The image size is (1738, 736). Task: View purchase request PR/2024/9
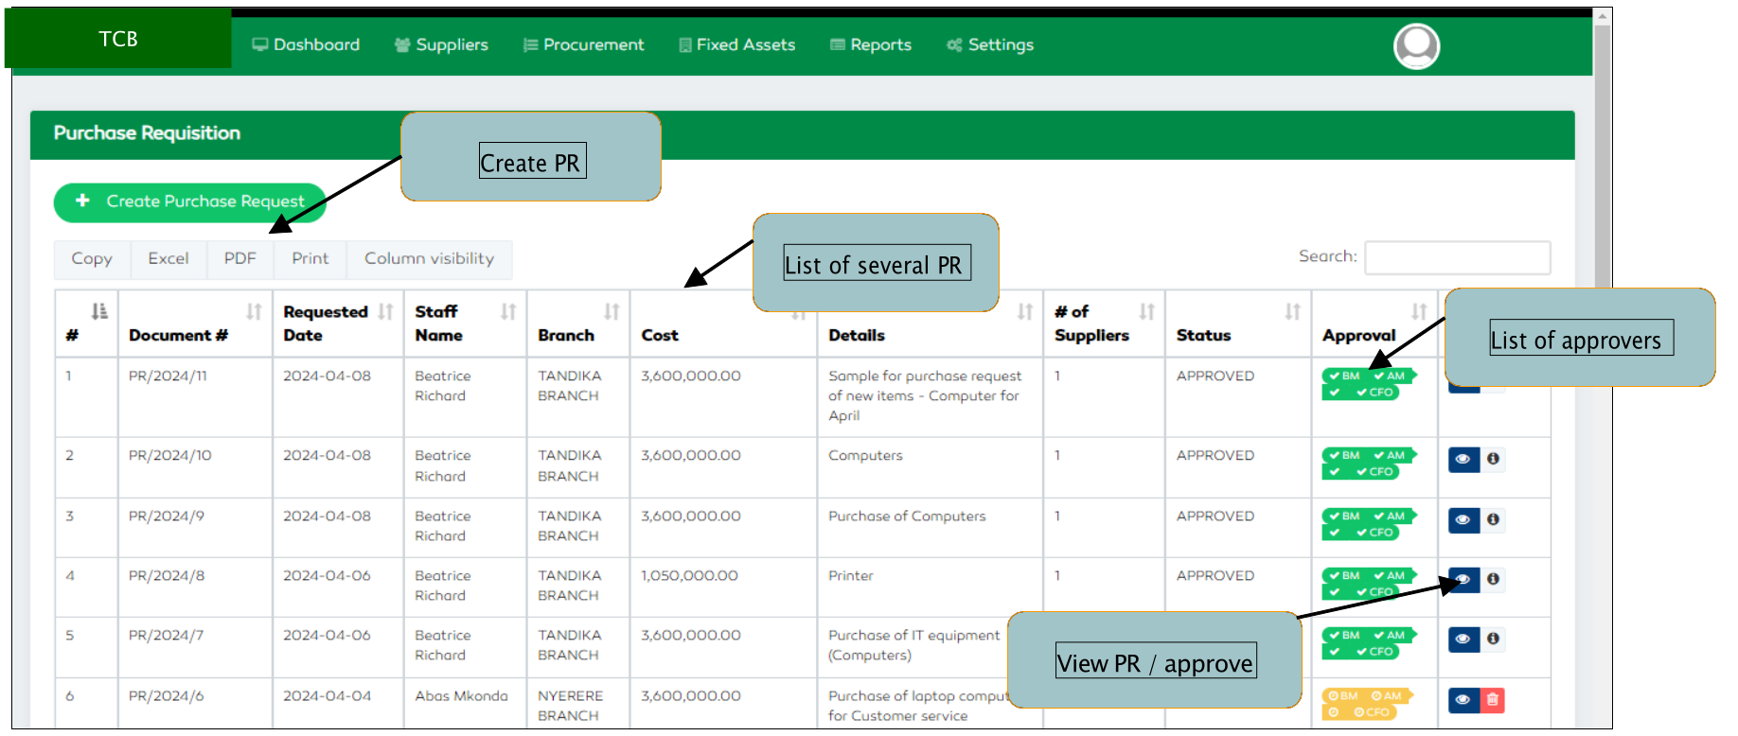point(1463,519)
